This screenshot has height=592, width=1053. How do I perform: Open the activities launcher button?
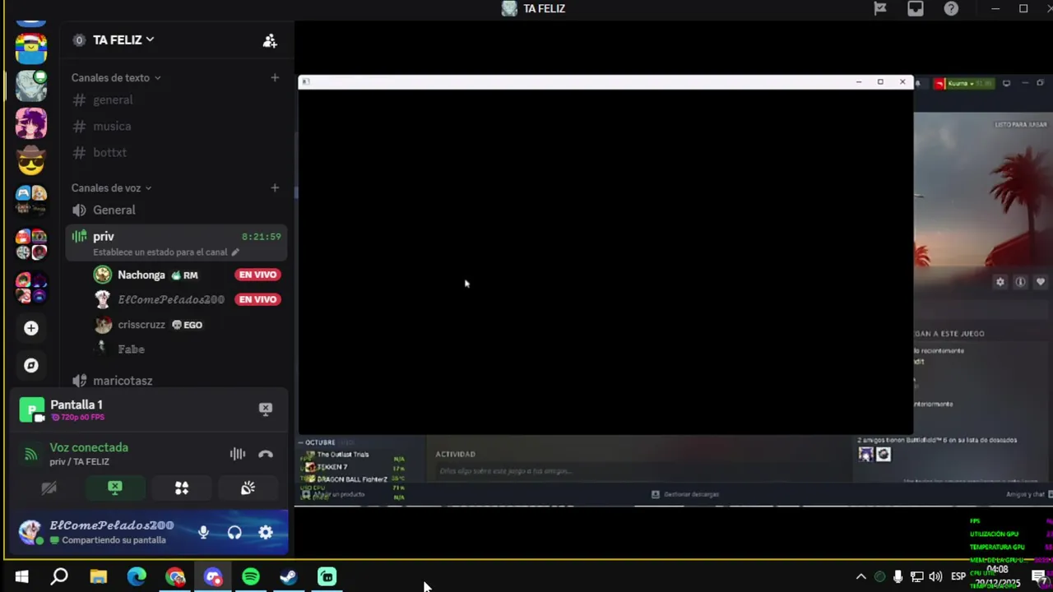point(182,488)
